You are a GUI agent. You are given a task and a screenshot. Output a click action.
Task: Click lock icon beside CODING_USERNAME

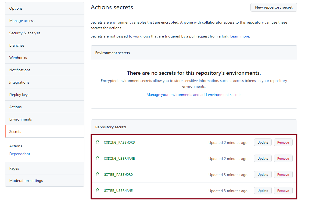pos(98,158)
